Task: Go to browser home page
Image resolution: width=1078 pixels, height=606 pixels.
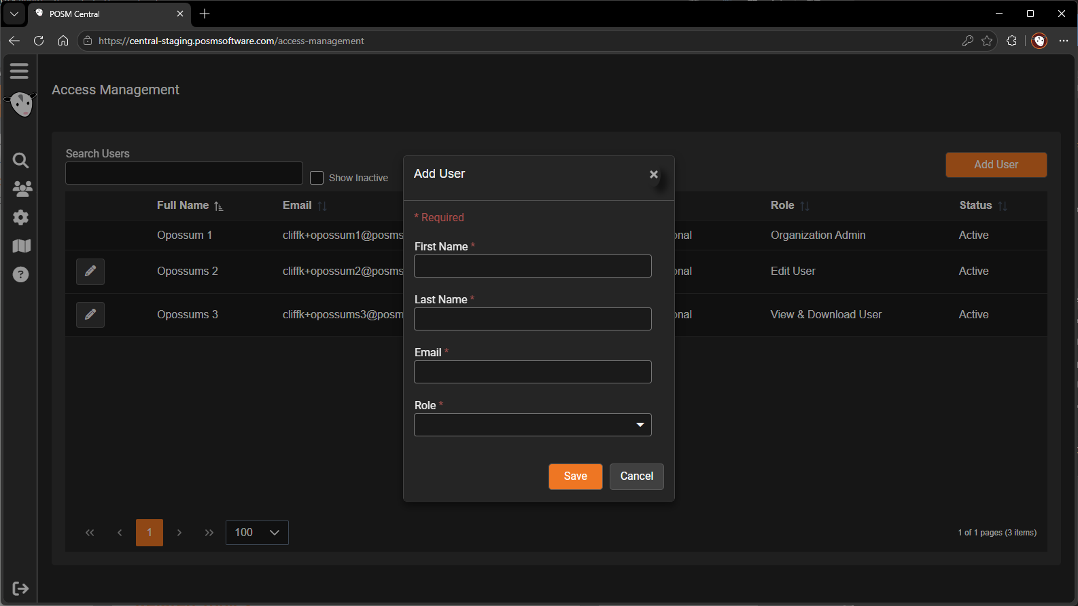Action: click(x=63, y=41)
